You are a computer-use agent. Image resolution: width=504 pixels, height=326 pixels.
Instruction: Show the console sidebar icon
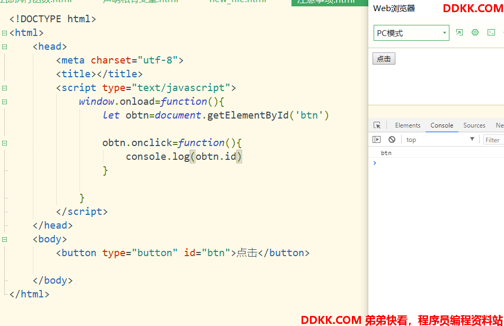(x=376, y=139)
